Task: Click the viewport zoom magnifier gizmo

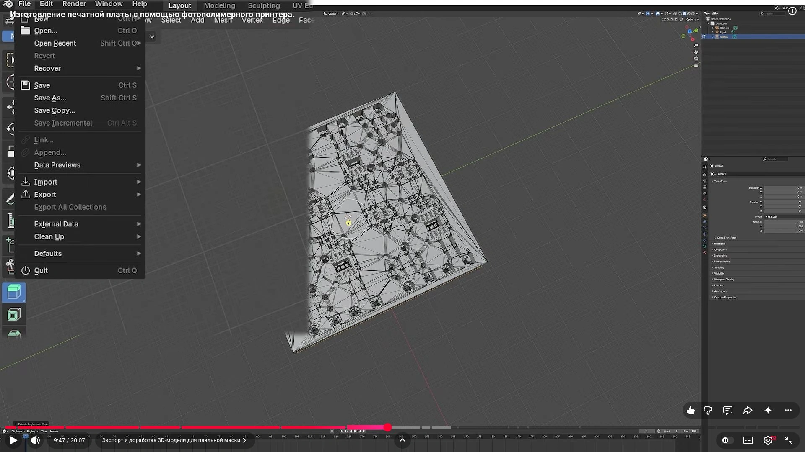Action: (696, 46)
